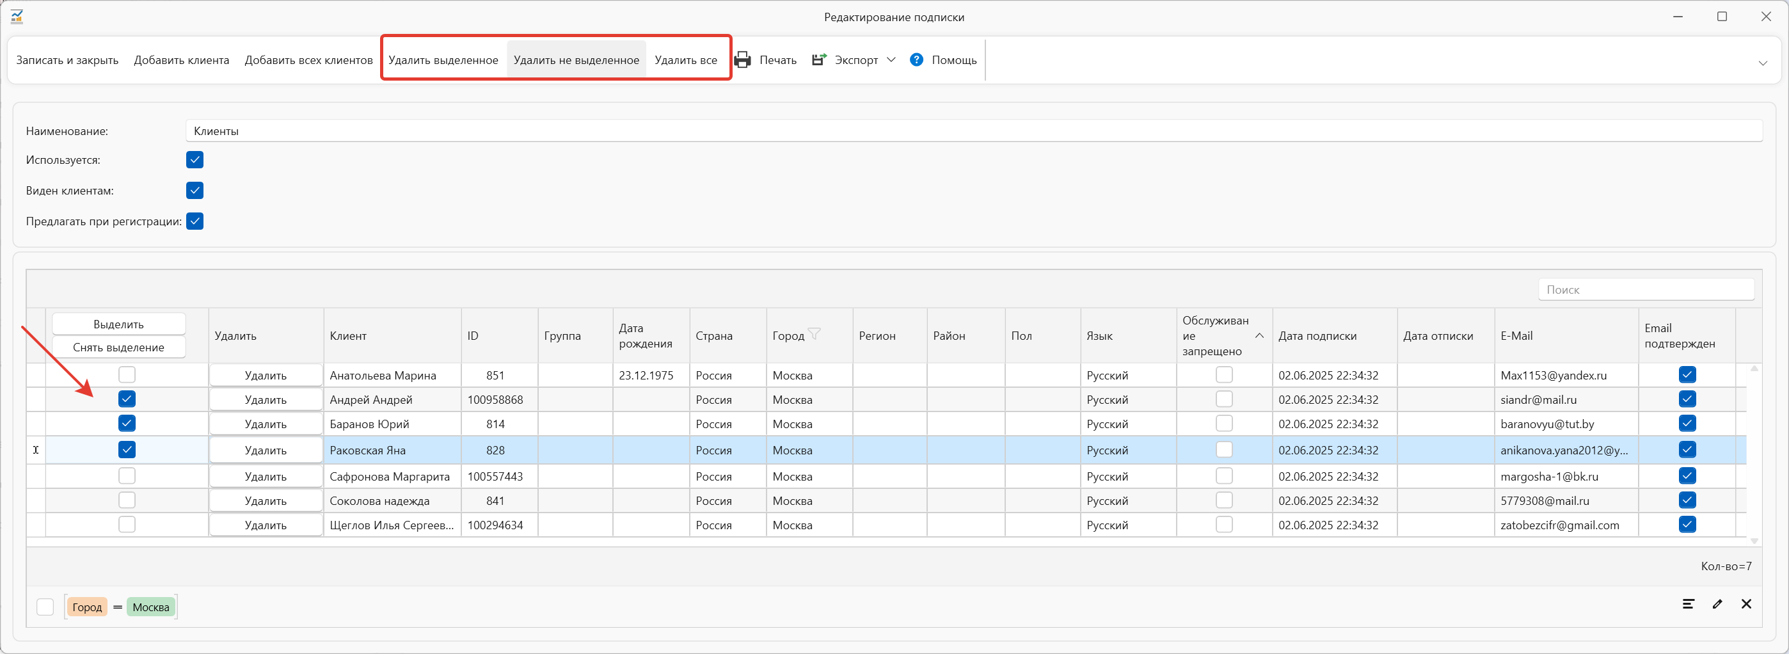The image size is (1789, 654).
Task: Click the filter funnel icon on Город column
Action: [815, 334]
